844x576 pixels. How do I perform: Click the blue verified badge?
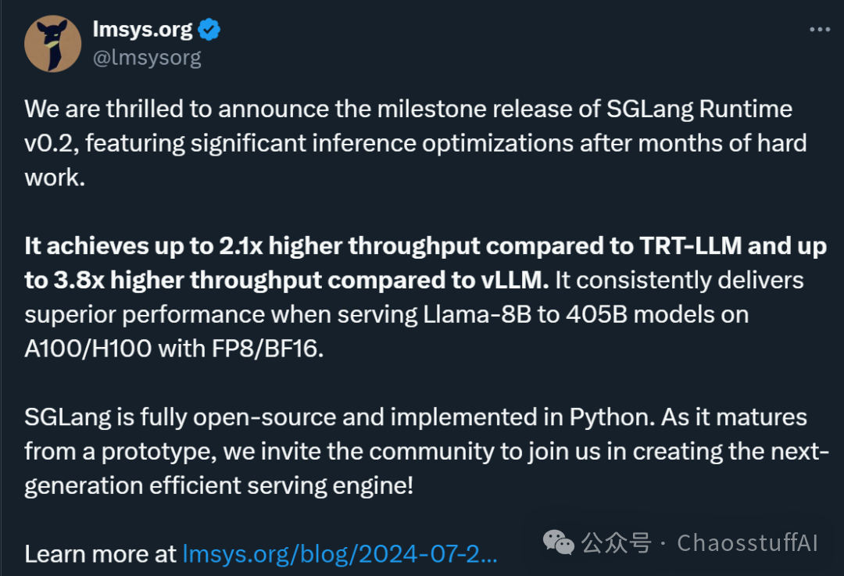(x=209, y=29)
